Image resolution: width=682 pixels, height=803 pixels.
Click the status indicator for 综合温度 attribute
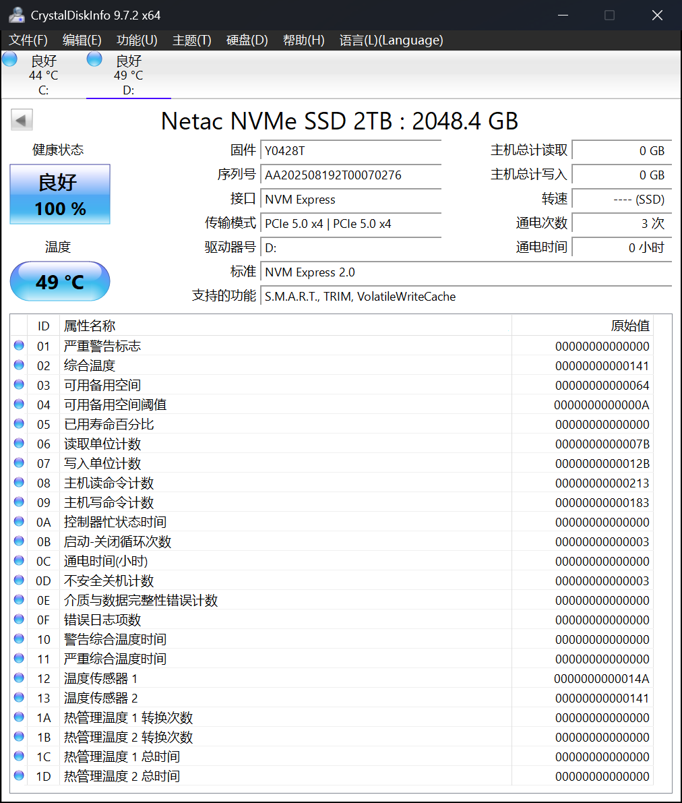coord(20,365)
